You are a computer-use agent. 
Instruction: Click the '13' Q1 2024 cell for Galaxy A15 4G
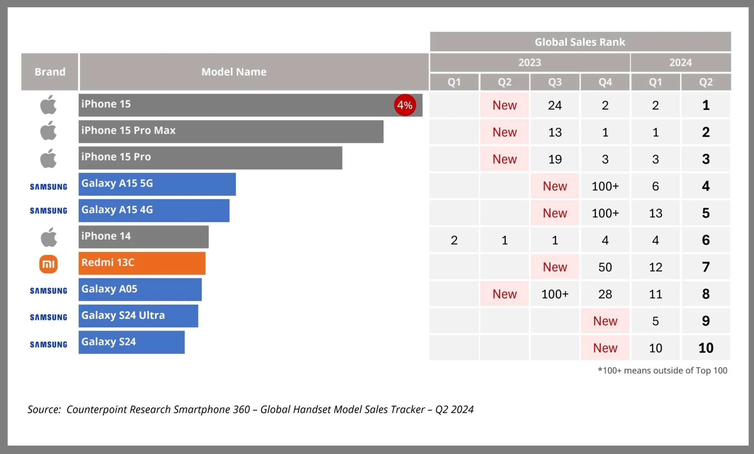tap(656, 213)
